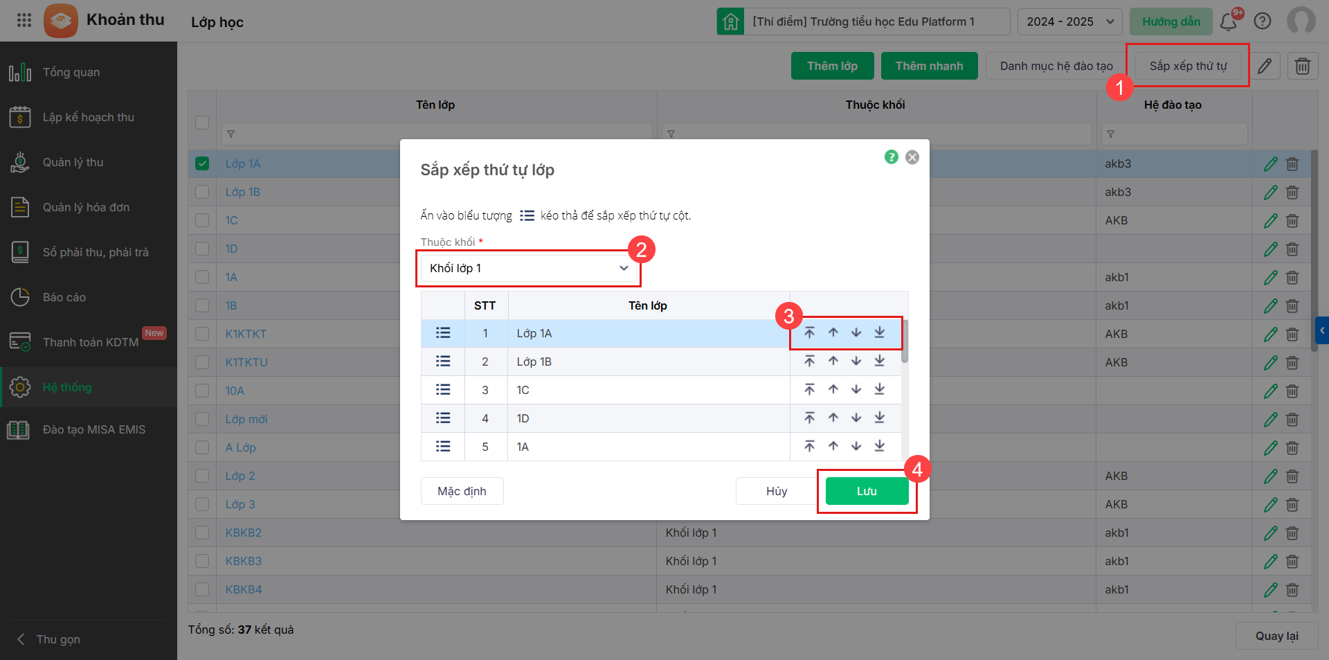
Task: Open the school selector dropdown
Action: [x=863, y=21]
